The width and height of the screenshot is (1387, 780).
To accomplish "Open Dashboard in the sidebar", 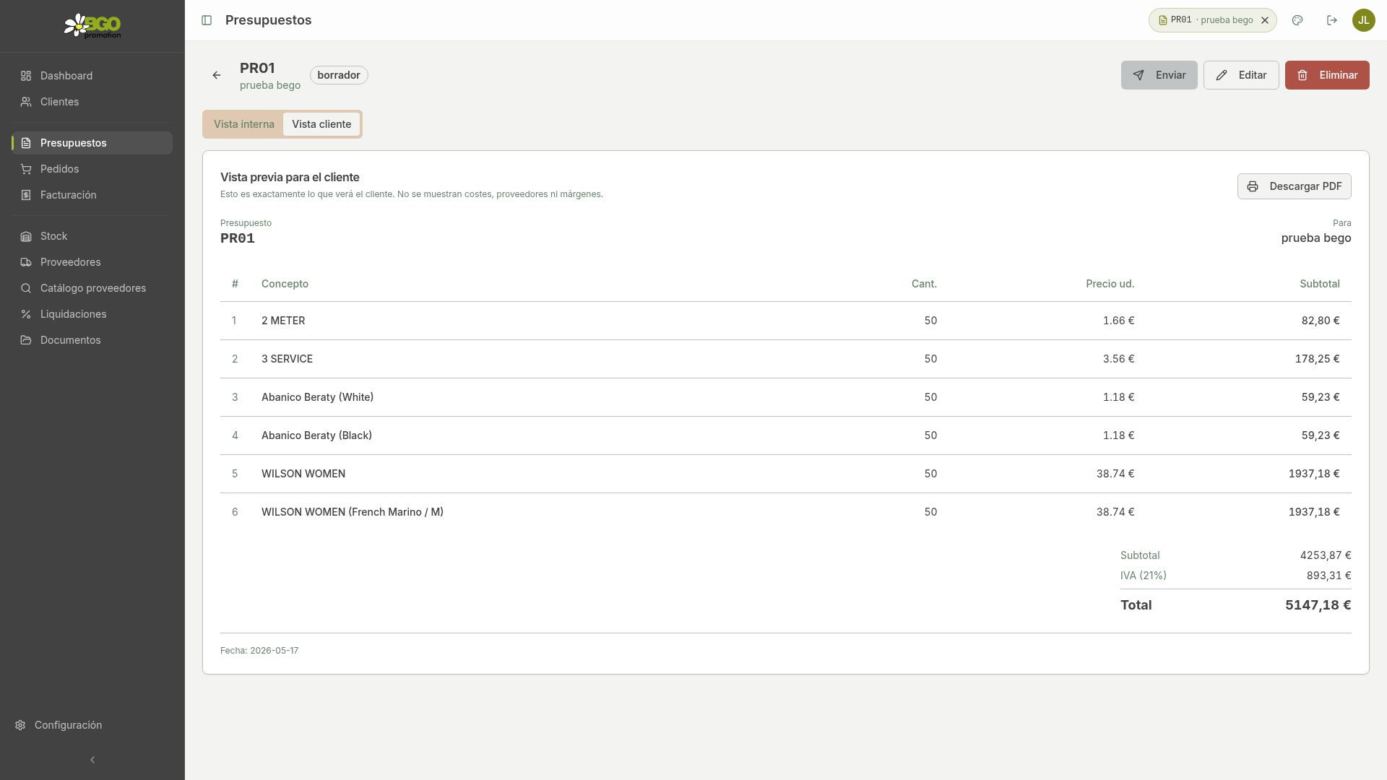I will tap(92, 76).
